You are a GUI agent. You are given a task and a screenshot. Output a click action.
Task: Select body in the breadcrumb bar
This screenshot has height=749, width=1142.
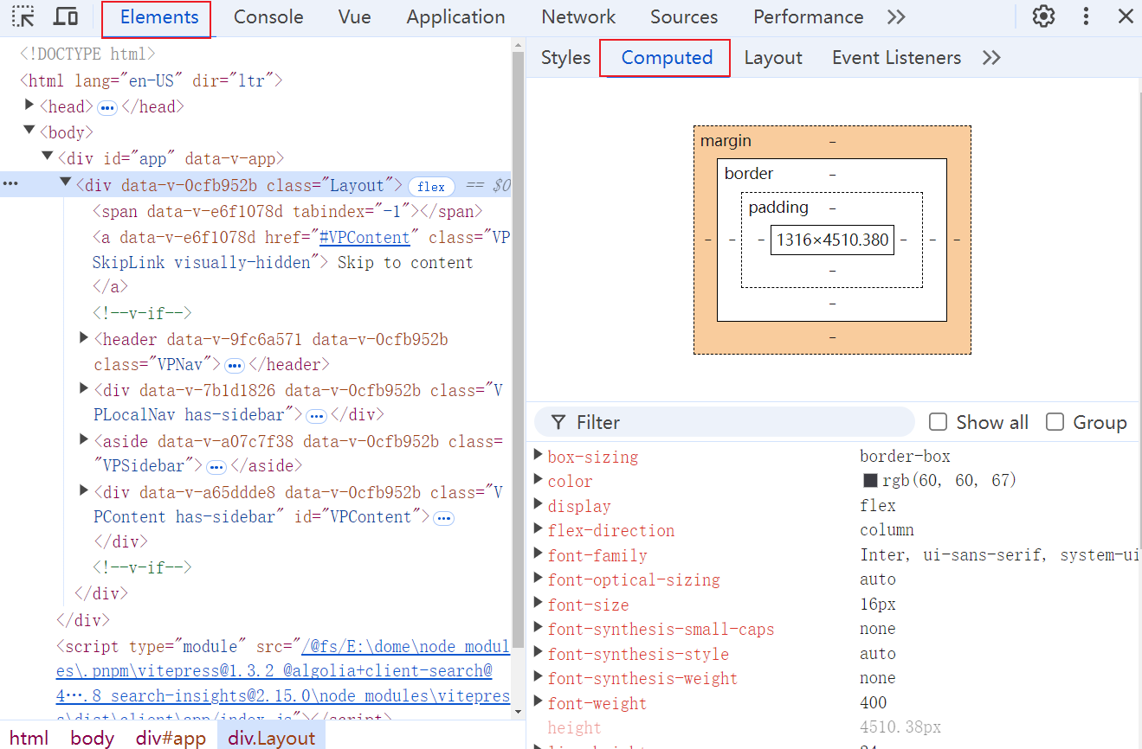pos(93,738)
